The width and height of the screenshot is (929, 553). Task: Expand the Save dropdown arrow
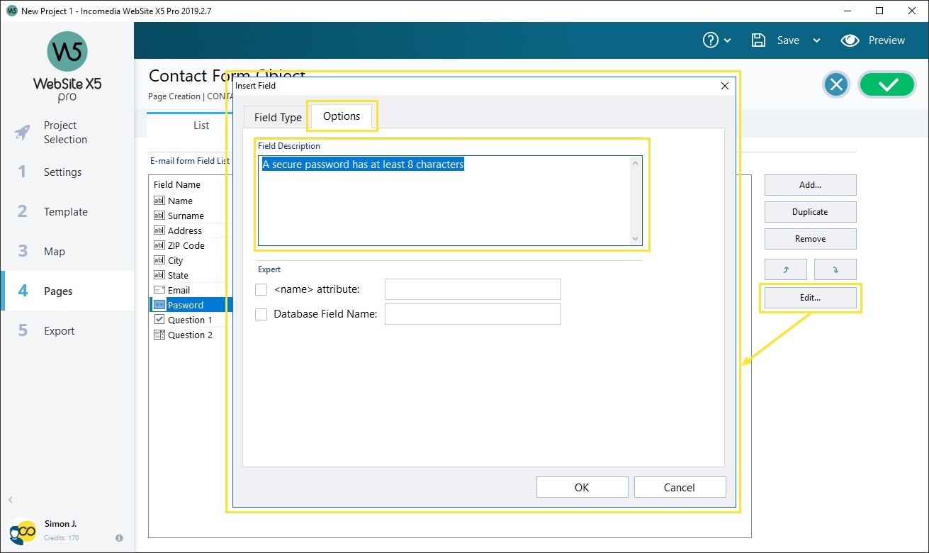tap(816, 40)
